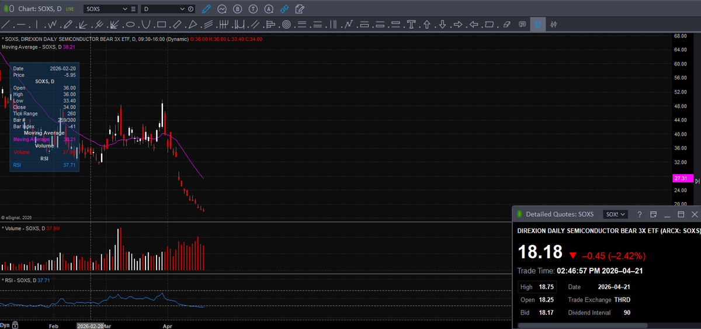
Task: Select the rectangle drawing tool
Action: click(161, 25)
